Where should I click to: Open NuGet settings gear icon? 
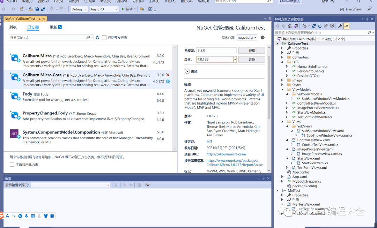(263, 37)
